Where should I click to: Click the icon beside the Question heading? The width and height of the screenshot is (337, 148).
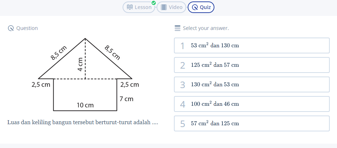coord(11,28)
